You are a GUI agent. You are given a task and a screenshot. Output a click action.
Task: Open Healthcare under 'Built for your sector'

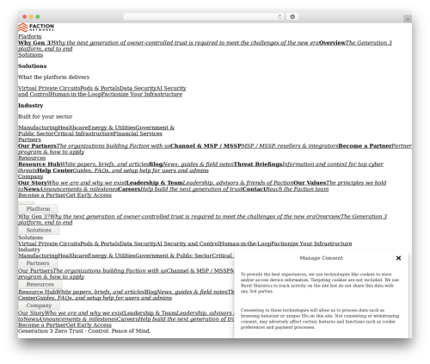click(73, 127)
